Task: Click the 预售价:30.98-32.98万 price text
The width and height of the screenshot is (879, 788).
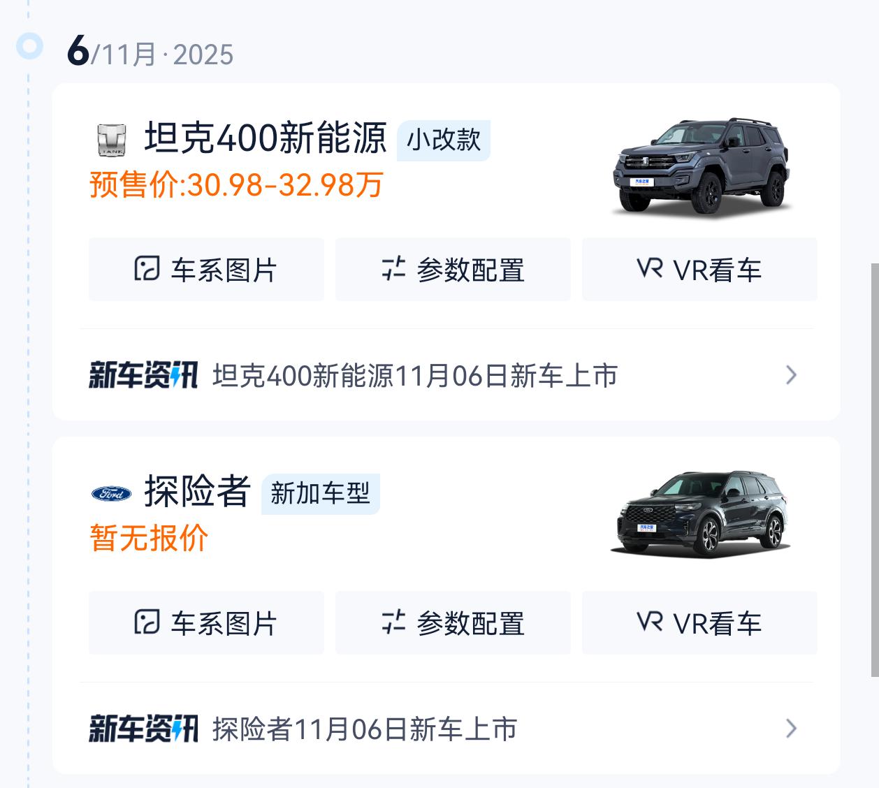Action: pyautogui.click(x=234, y=185)
